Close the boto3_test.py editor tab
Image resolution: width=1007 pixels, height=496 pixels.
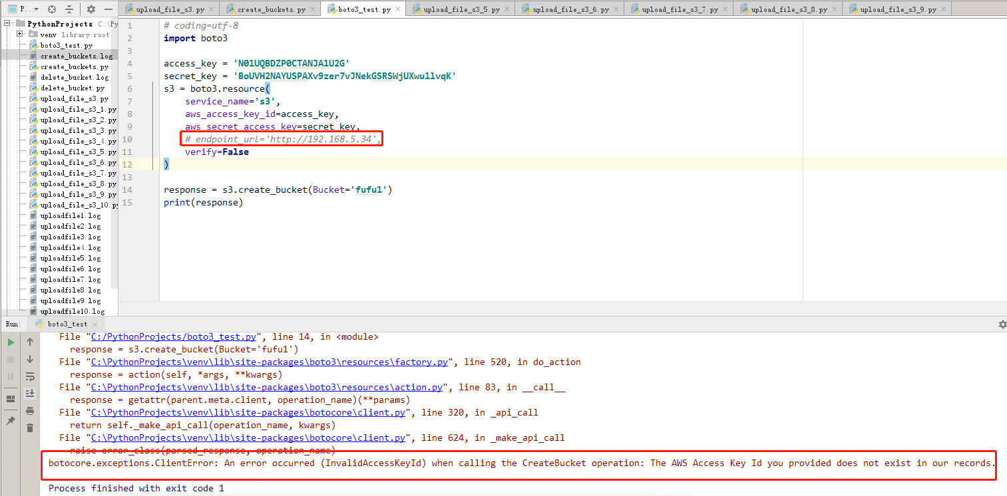tap(397, 9)
